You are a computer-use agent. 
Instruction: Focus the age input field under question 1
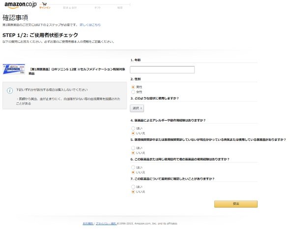point(162,69)
